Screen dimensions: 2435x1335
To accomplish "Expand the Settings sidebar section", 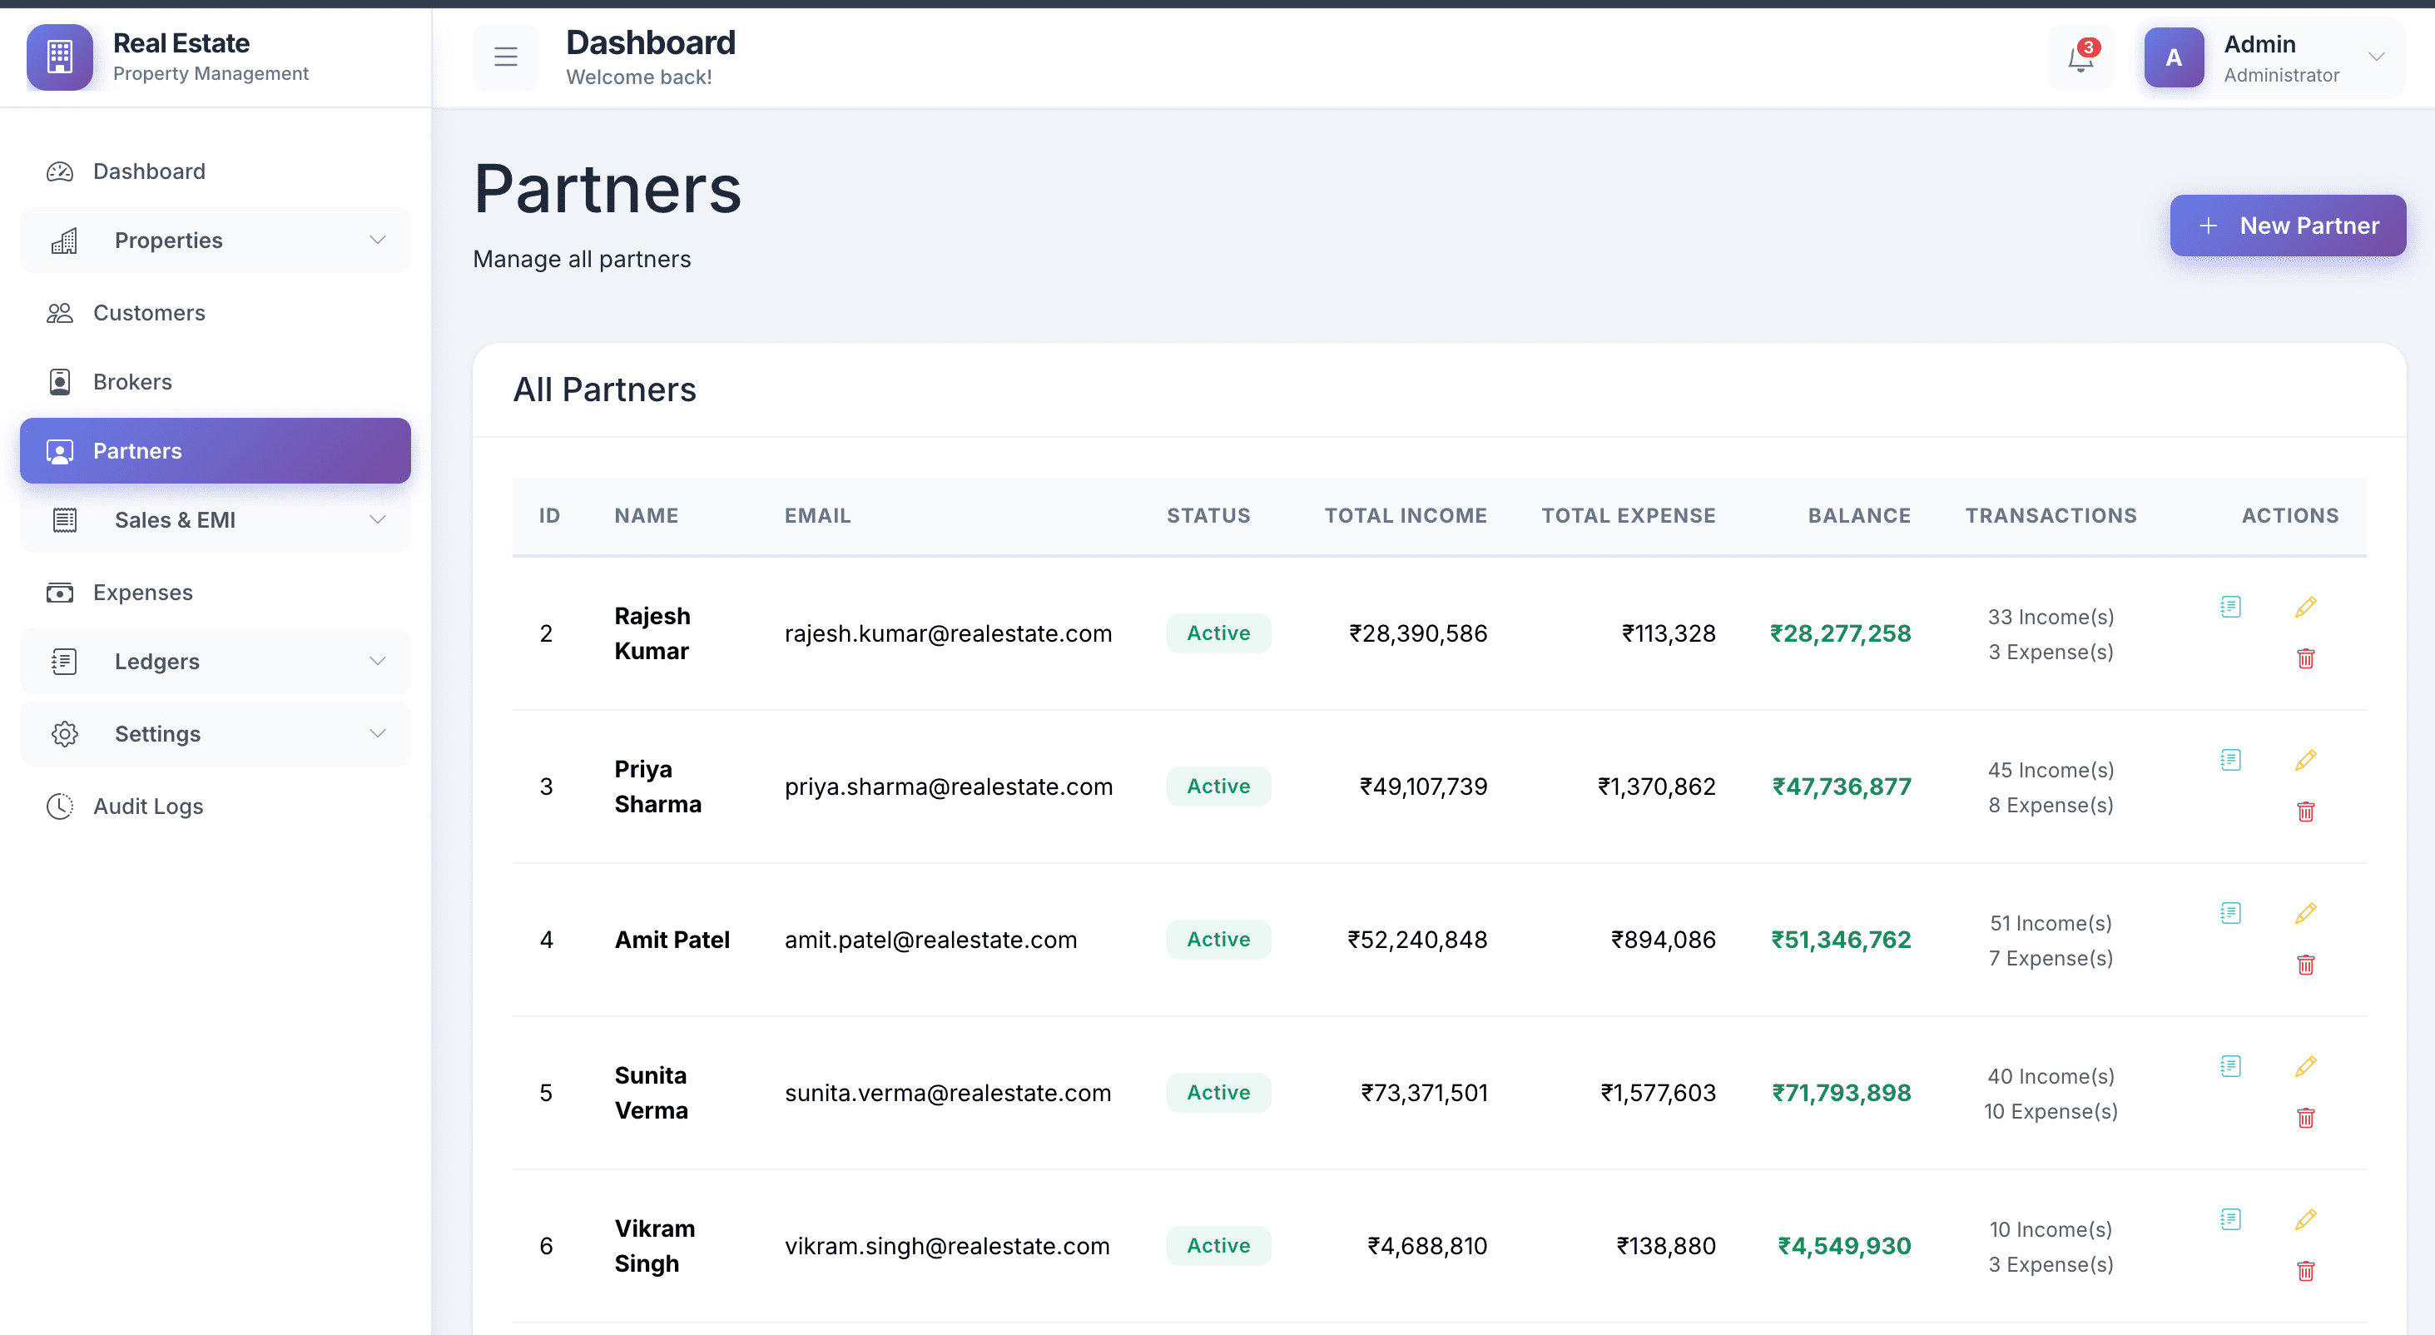I will click(216, 734).
